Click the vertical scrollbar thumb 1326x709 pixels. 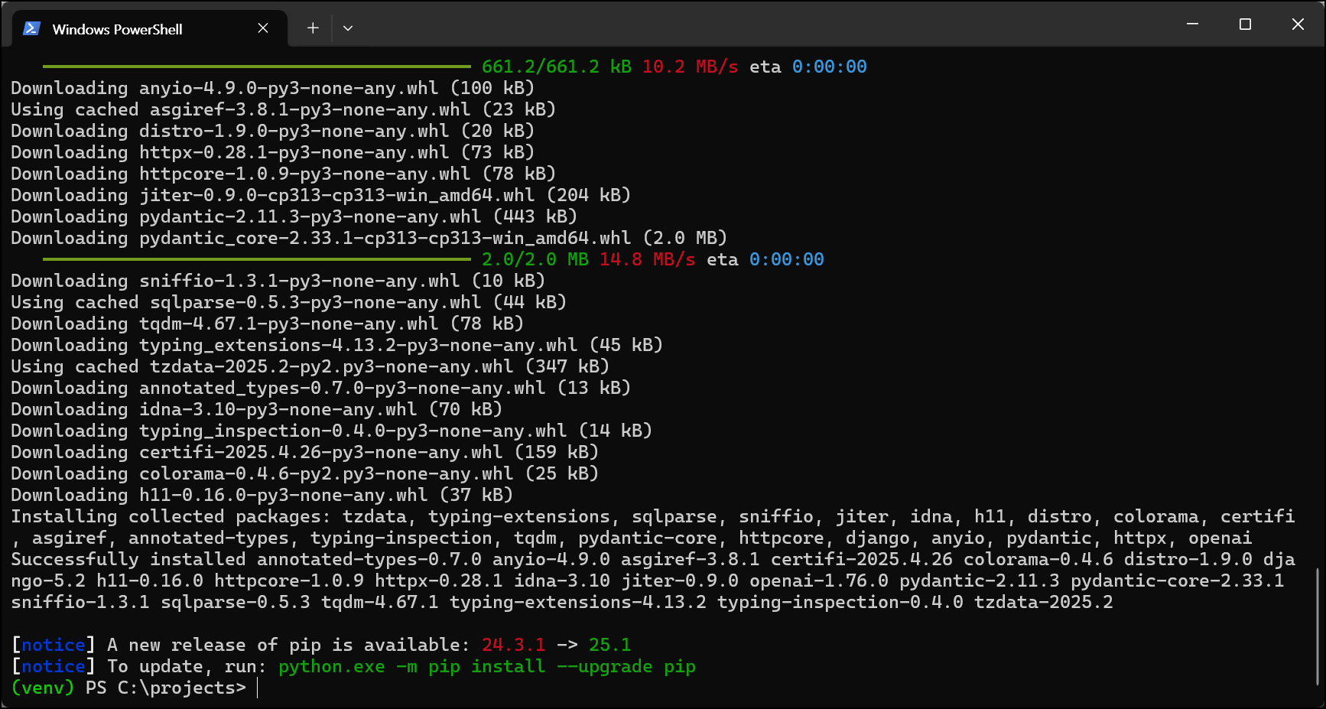1317,626
